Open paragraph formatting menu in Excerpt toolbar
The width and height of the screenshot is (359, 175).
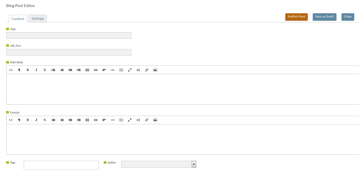tap(19, 120)
